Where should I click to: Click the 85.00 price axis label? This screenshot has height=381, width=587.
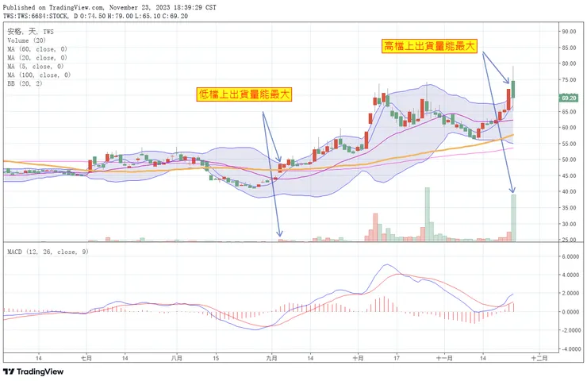tap(569, 48)
